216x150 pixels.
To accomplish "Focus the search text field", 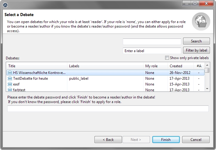I will point(152,42).
